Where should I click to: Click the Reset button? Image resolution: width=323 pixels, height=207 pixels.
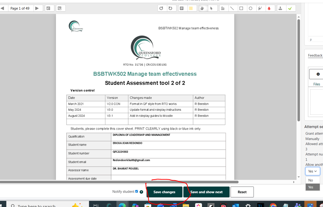(x=242, y=192)
